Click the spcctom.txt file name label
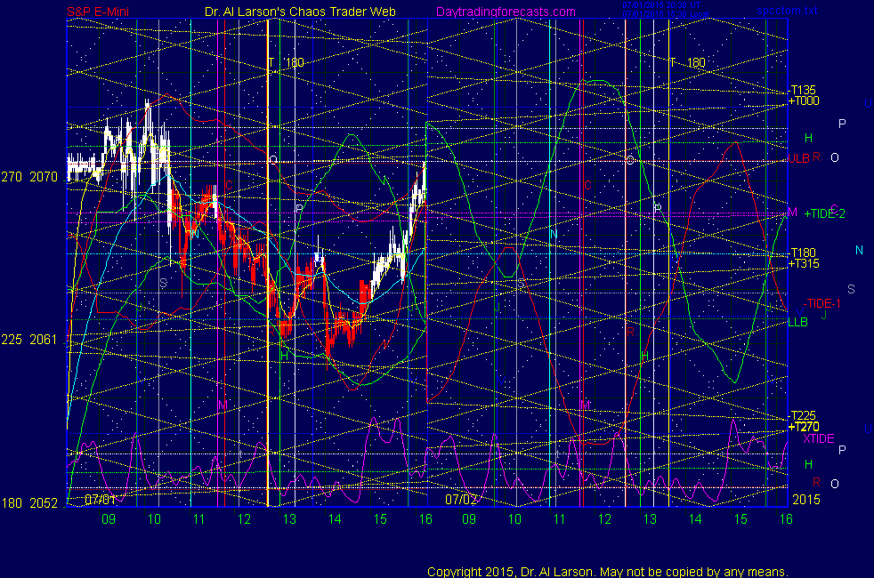Image resolution: width=874 pixels, height=578 pixels. [787, 11]
